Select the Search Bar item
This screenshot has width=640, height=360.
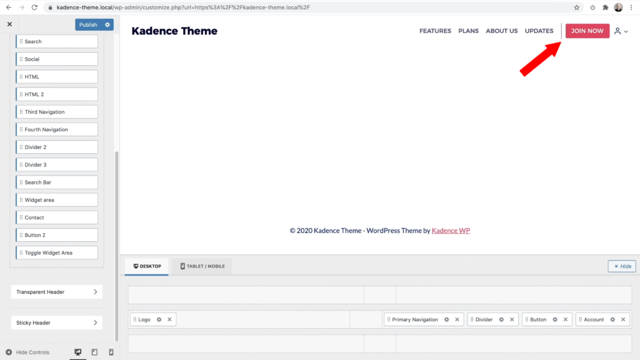click(57, 182)
